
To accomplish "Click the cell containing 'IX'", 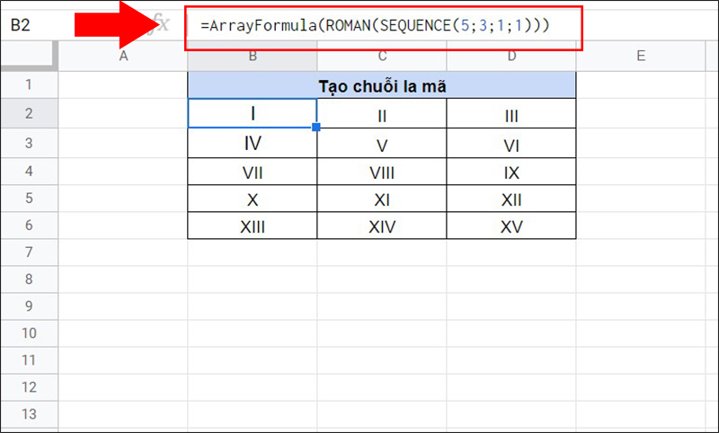I will click(511, 172).
